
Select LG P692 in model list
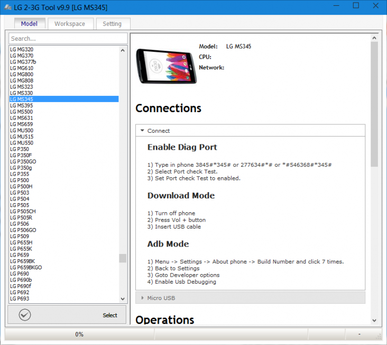click(x=64, y=292)
